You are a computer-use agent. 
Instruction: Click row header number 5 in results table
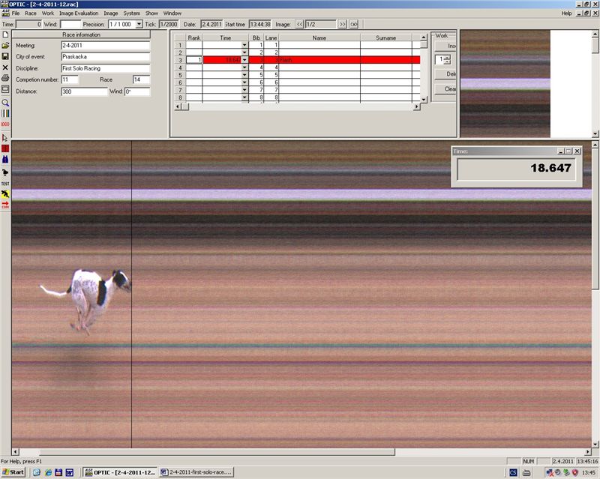[x=180, y=75]
